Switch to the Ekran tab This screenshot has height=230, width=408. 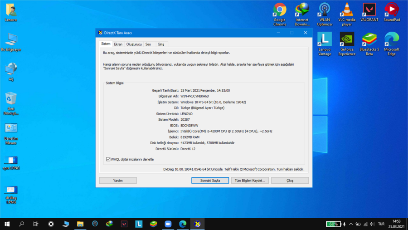118,44
